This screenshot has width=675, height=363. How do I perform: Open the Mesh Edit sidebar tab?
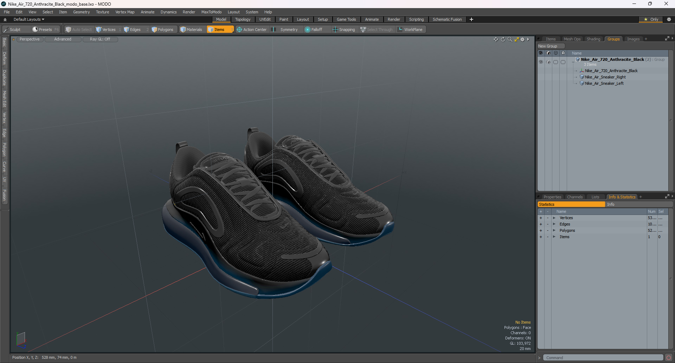[x=4, y=99]
